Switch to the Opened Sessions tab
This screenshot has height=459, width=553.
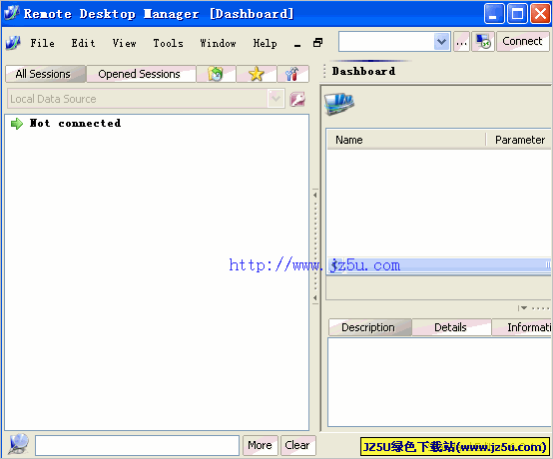(141, 74)
